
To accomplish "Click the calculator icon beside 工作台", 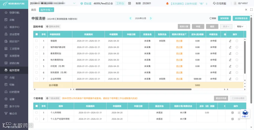I will (x=130, y=3).
